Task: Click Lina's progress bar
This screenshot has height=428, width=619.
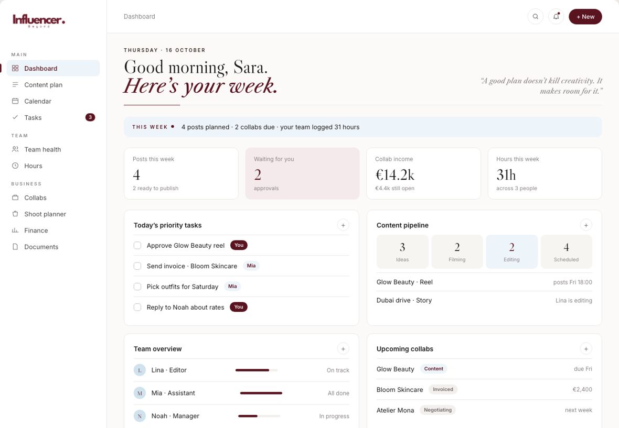Action: (x=257, y=370)
